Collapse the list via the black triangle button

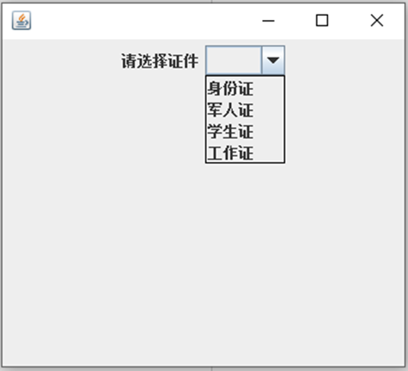[x=273, y=60]
